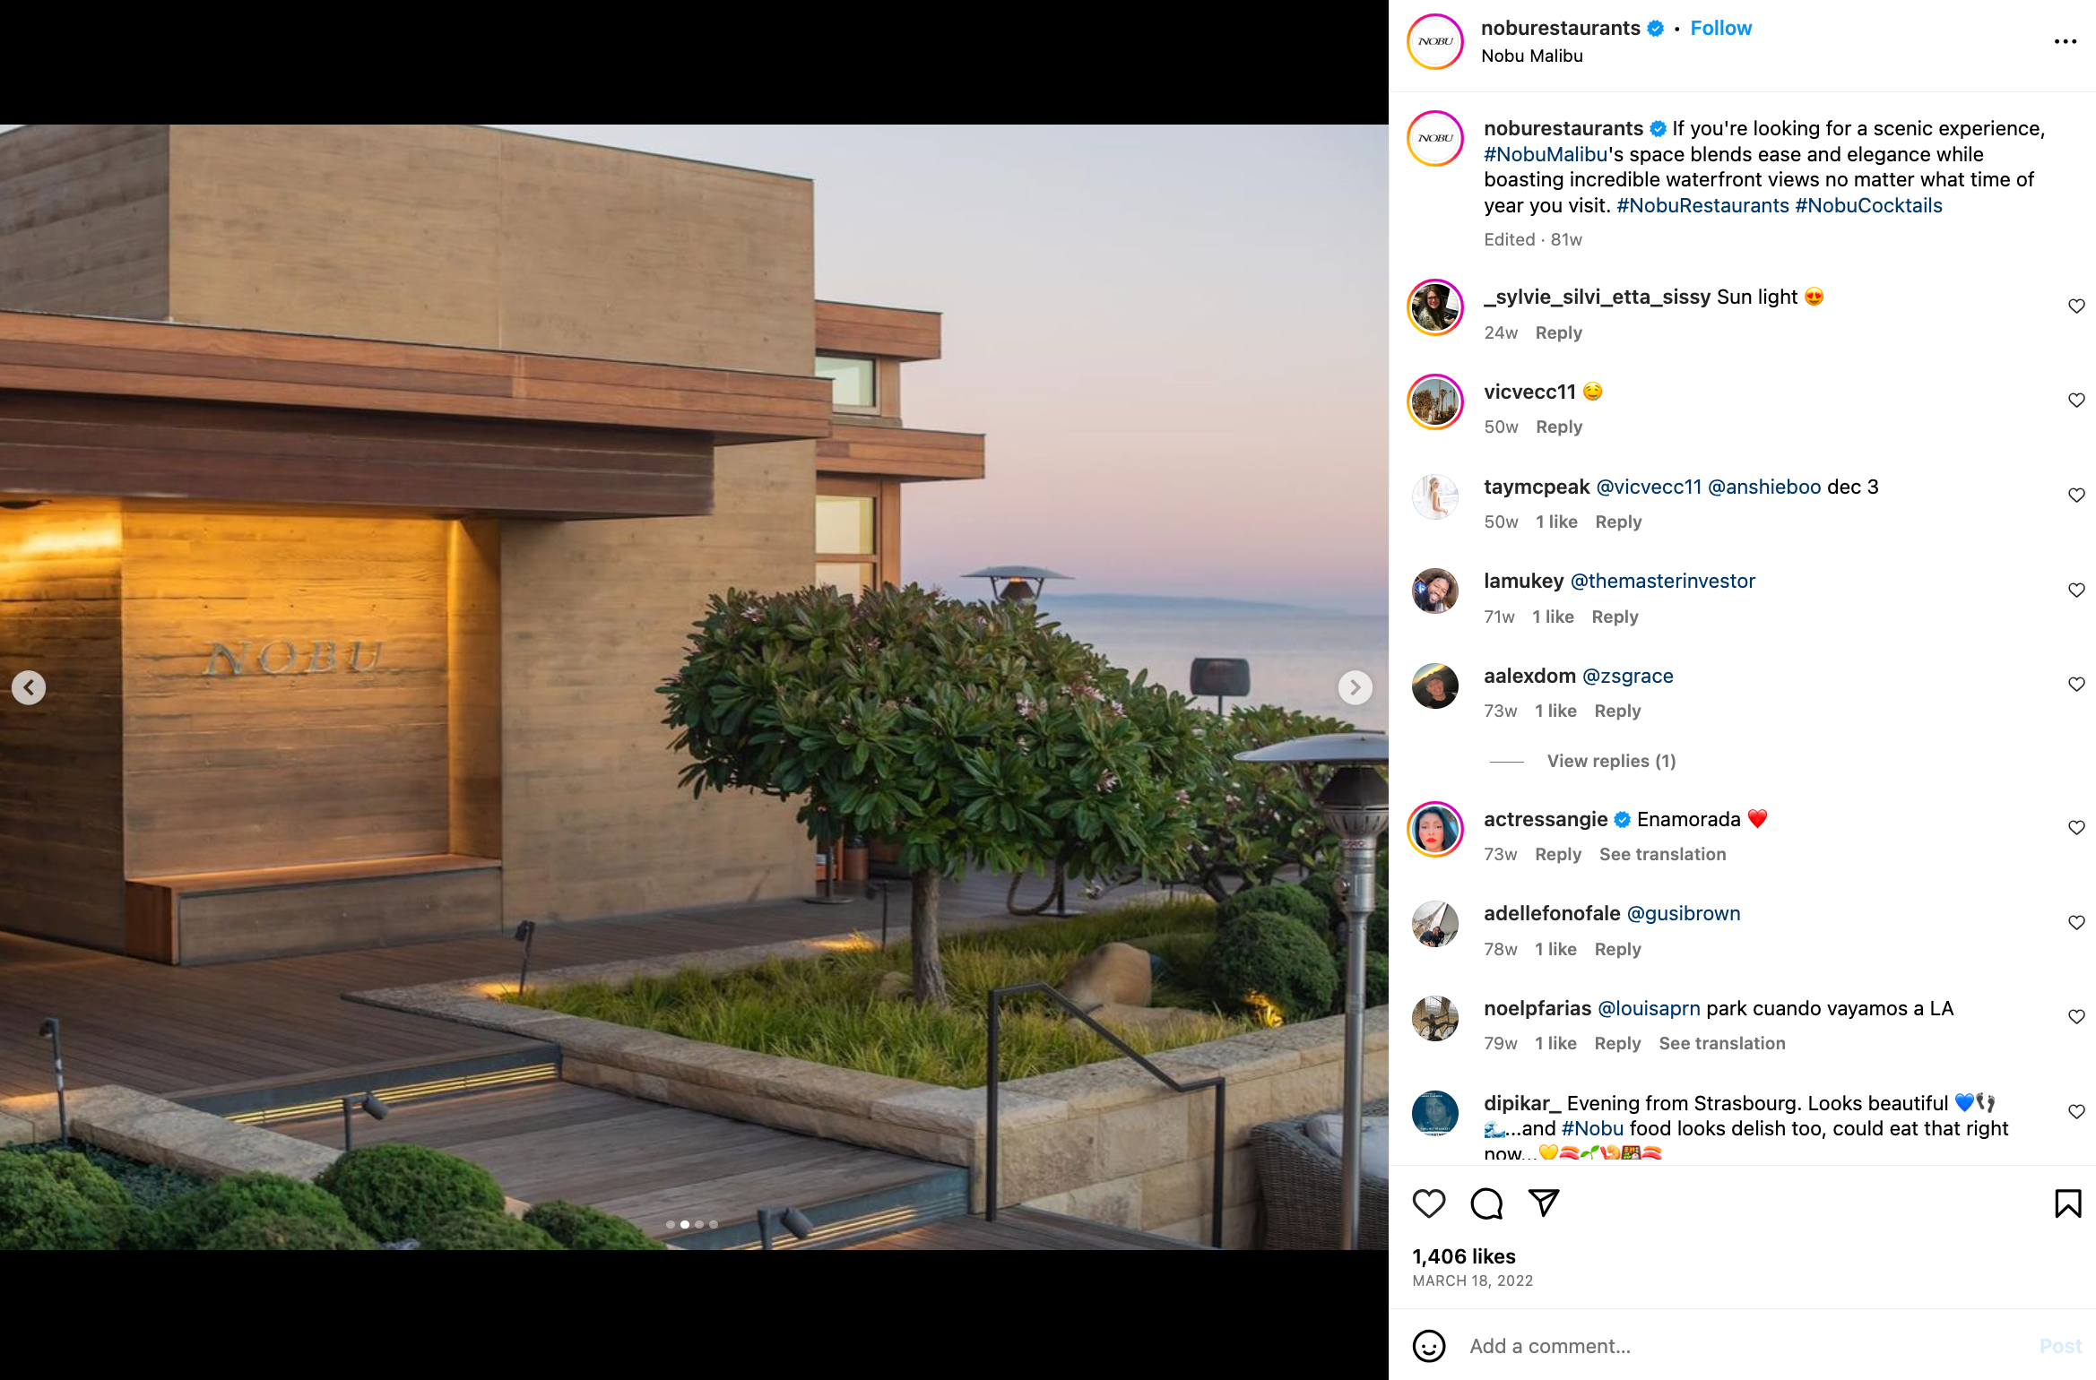Like the comment by _sylvie_silvi_etta_sissy
This screenshot has height=1380, width=2096.
coord(2076,306)
